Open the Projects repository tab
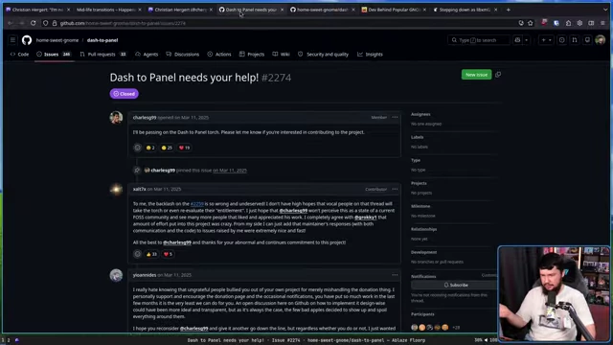Screen dimensions: 613x345 252,55
